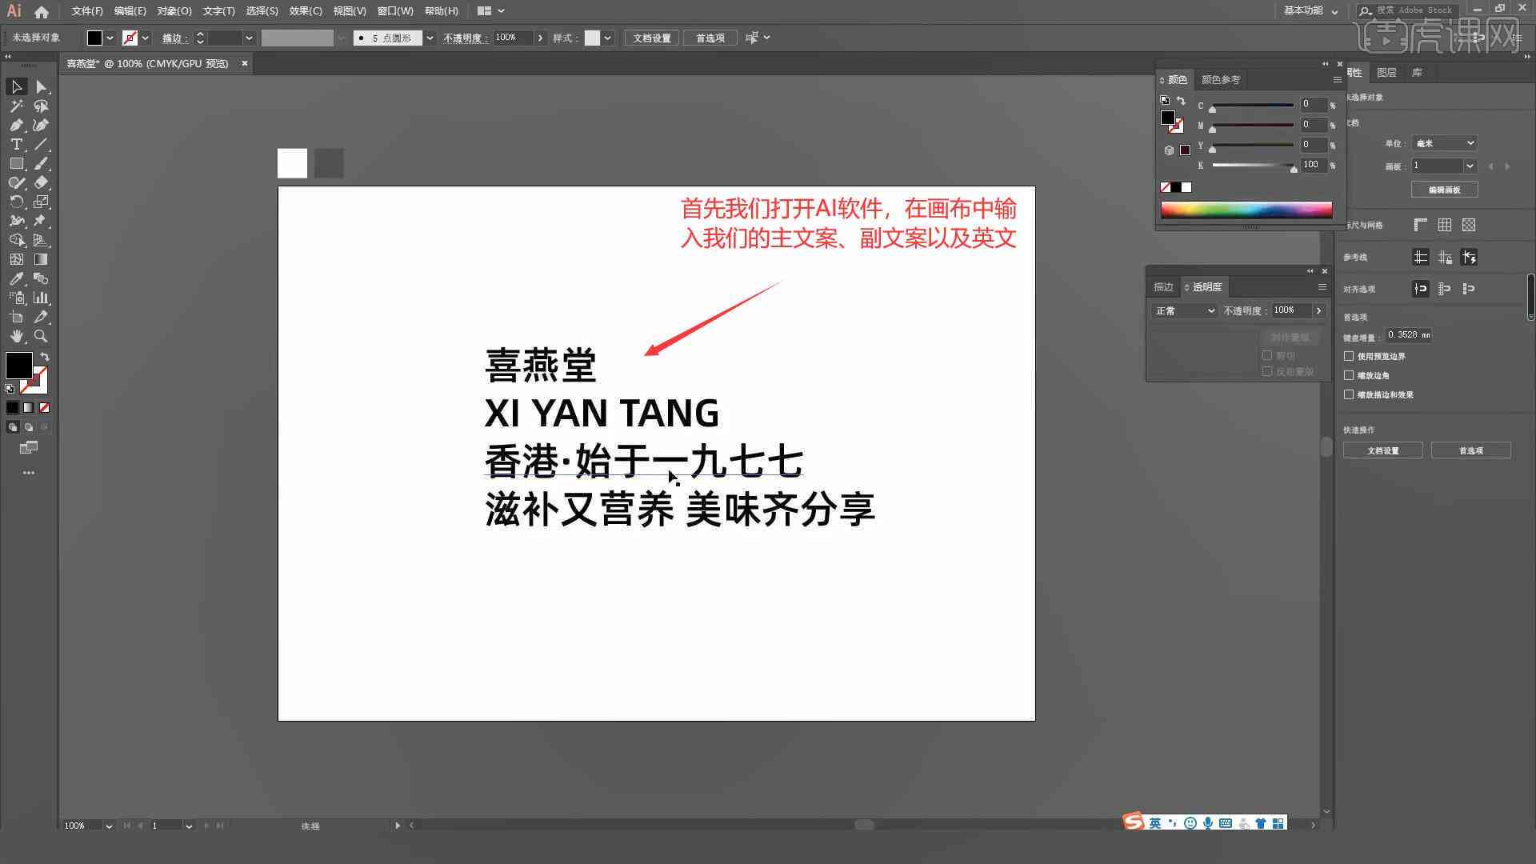This screenshot has height=864, width=1536.
Task: Select the Hand tool
Action: 18,335
